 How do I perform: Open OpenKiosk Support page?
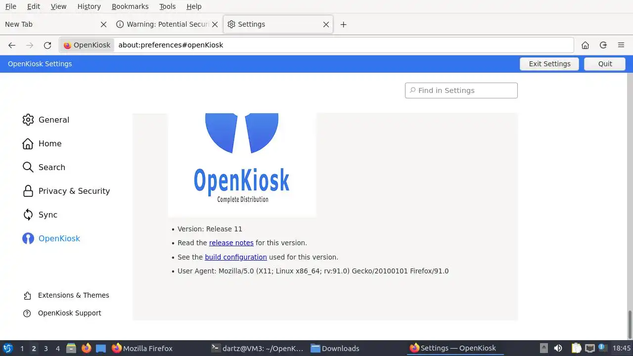click(x=63, y=313)
